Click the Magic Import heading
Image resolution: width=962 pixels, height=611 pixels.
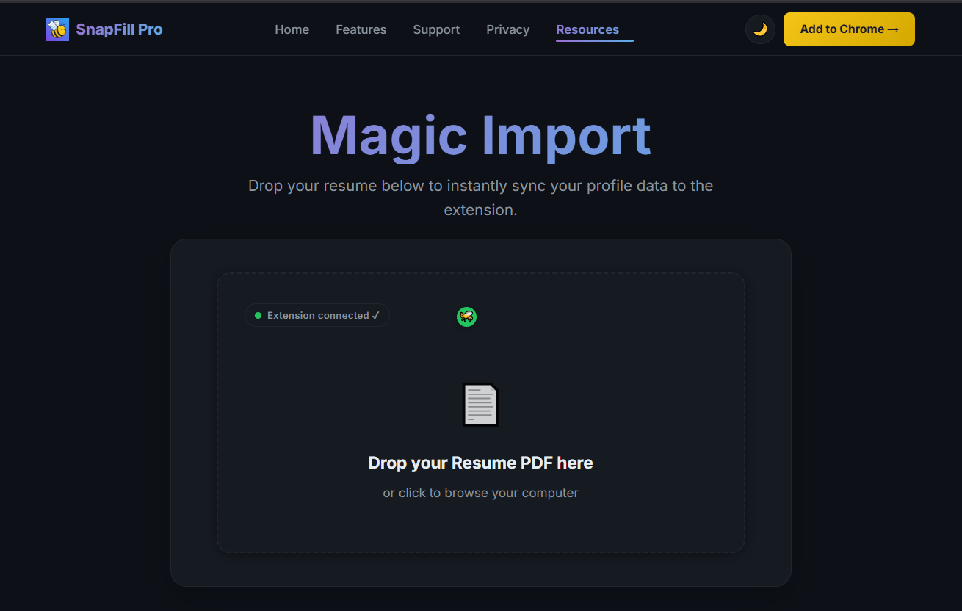[480, 136]
